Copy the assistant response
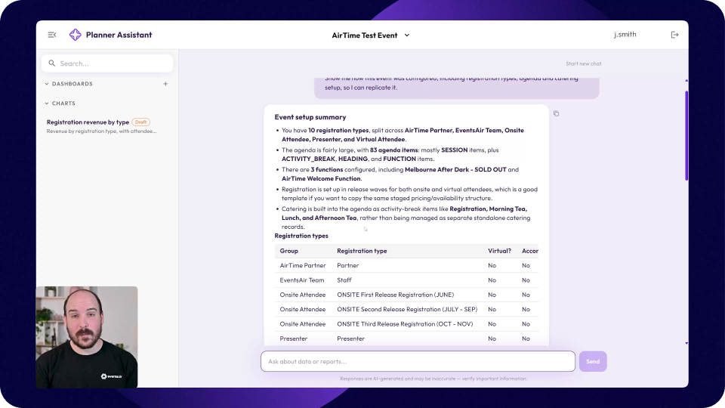The image size is (725, 408). pos(557,113)
